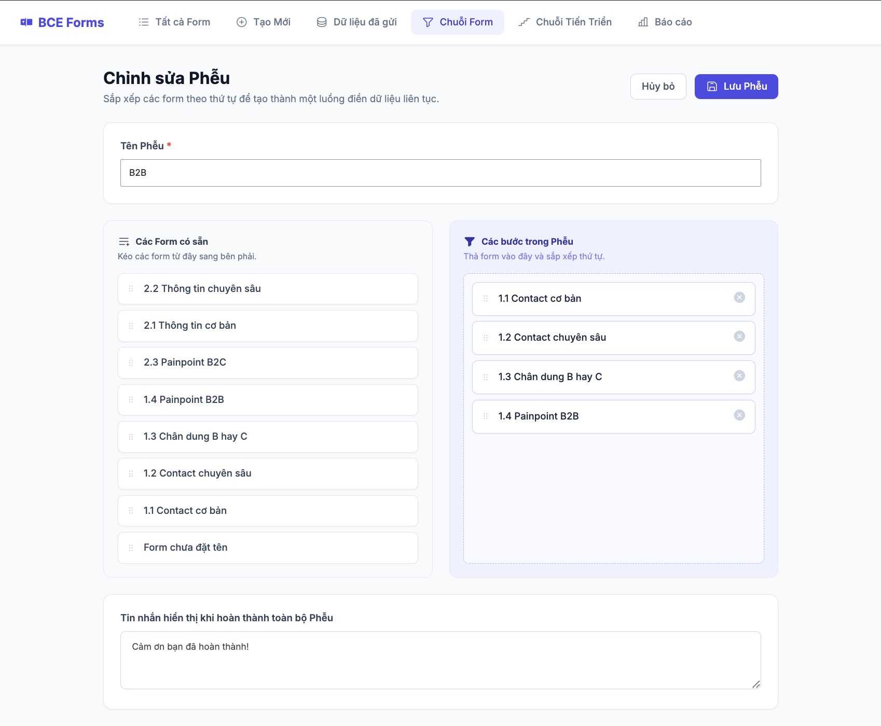Click the completion message textarea

[440, 660]
